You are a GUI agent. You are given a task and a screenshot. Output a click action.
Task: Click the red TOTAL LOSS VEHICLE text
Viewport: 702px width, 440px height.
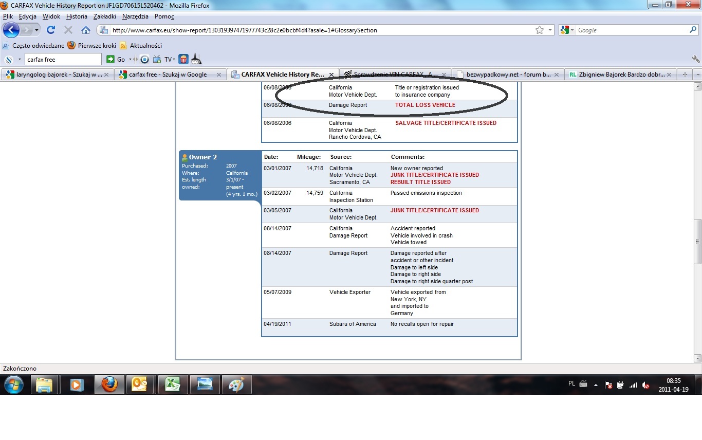click(x=425, y=105)
